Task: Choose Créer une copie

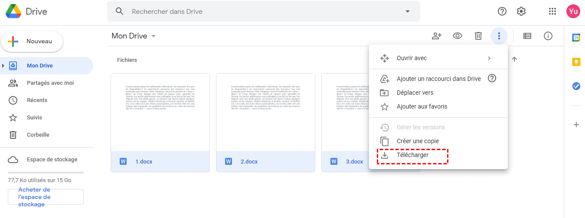Action: tap(438, 141)
